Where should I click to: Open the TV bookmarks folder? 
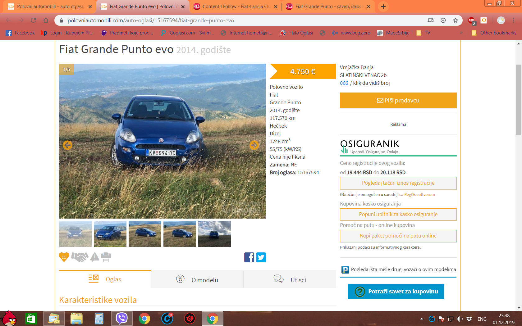[424, 33]
